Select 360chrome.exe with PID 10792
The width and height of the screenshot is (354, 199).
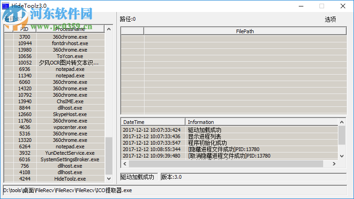click(54, 95)
